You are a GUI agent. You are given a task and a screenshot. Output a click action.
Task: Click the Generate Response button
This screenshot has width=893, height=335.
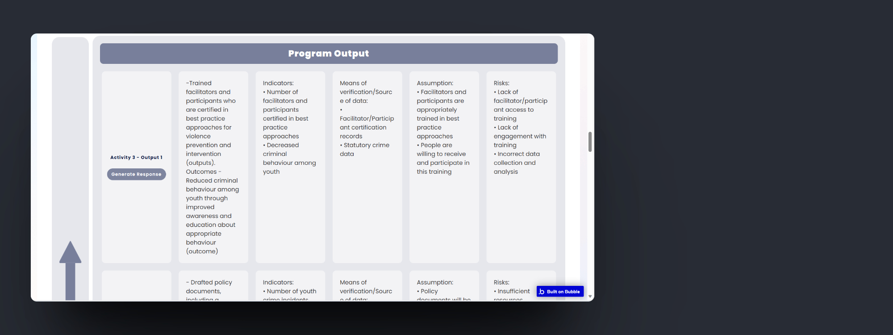tap(136, 174)
